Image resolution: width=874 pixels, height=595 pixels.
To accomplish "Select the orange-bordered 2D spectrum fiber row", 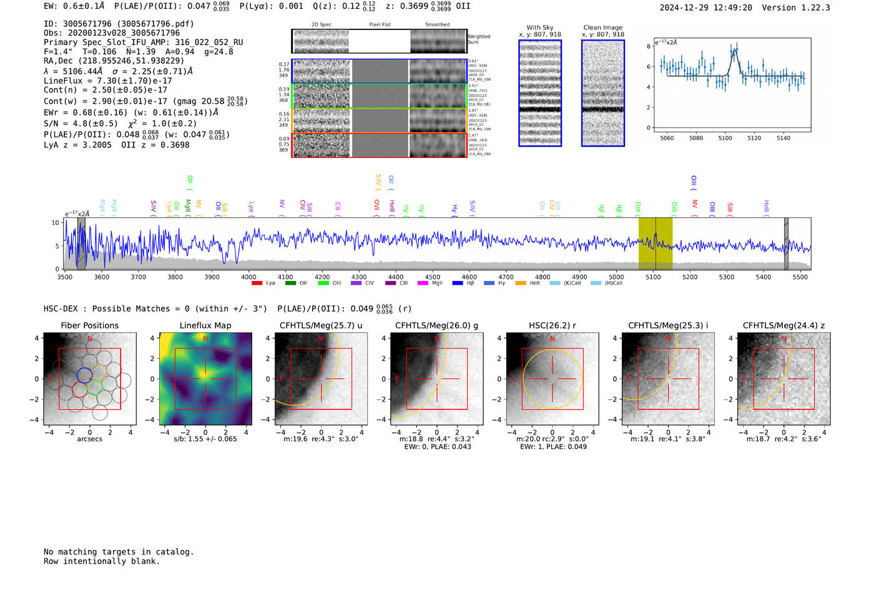I will (x=380, y=120).
